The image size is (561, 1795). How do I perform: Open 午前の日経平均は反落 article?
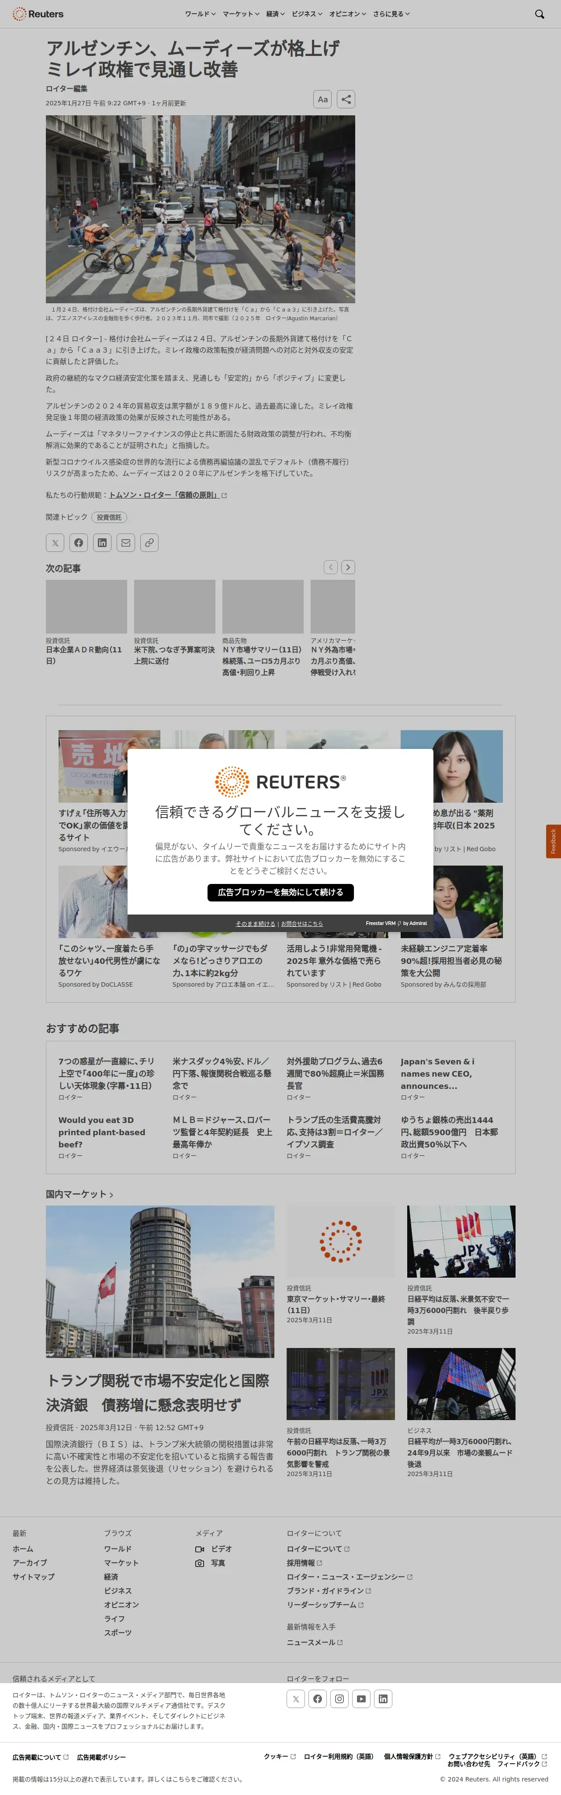pos(339,1452)
